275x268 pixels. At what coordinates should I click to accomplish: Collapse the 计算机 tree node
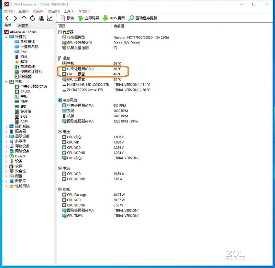(x=6, y=37)
